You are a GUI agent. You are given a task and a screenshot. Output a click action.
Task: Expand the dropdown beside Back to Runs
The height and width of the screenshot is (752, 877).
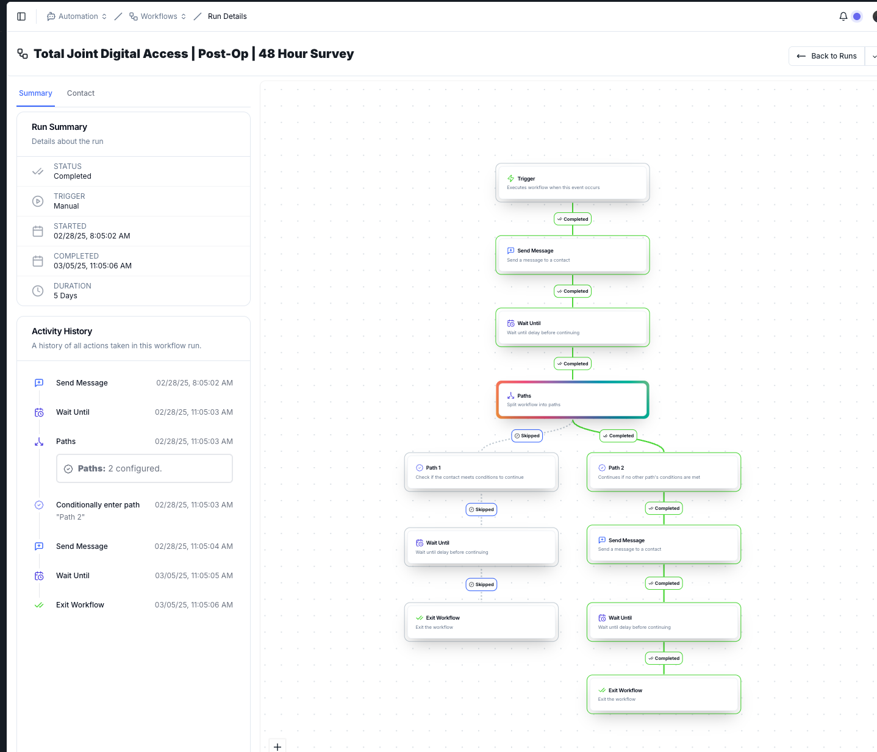(x=873, y=56)
